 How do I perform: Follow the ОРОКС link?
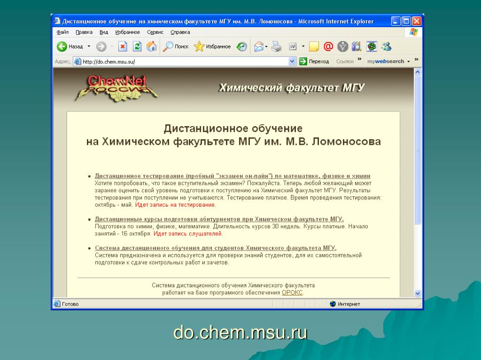click(x=292, y=292)
